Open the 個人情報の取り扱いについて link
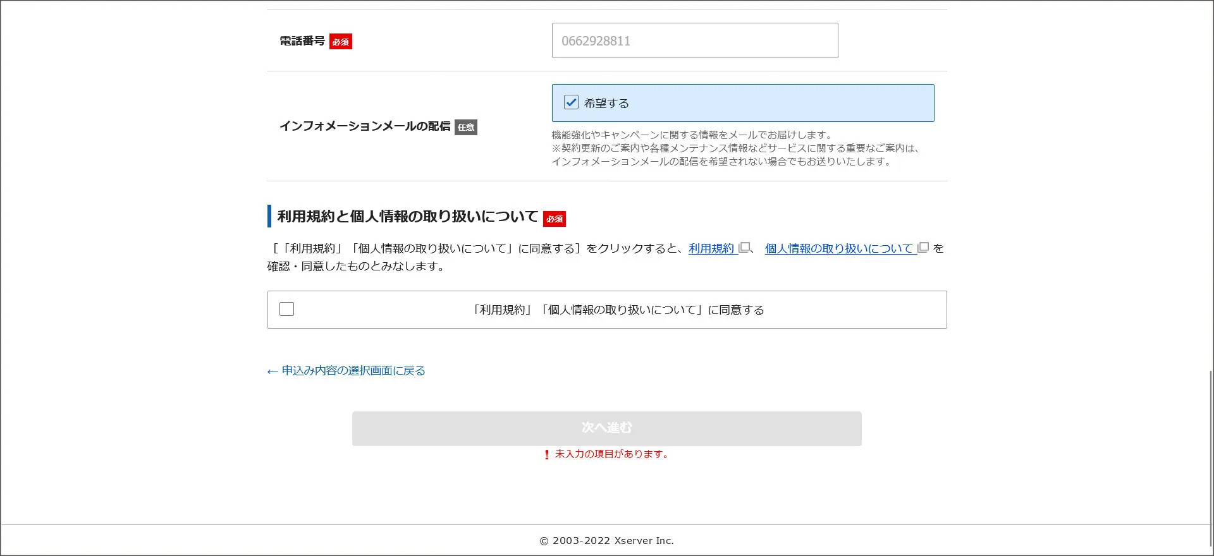The width and height of the screenshot is (1214, 556). (x=839, y=248)
